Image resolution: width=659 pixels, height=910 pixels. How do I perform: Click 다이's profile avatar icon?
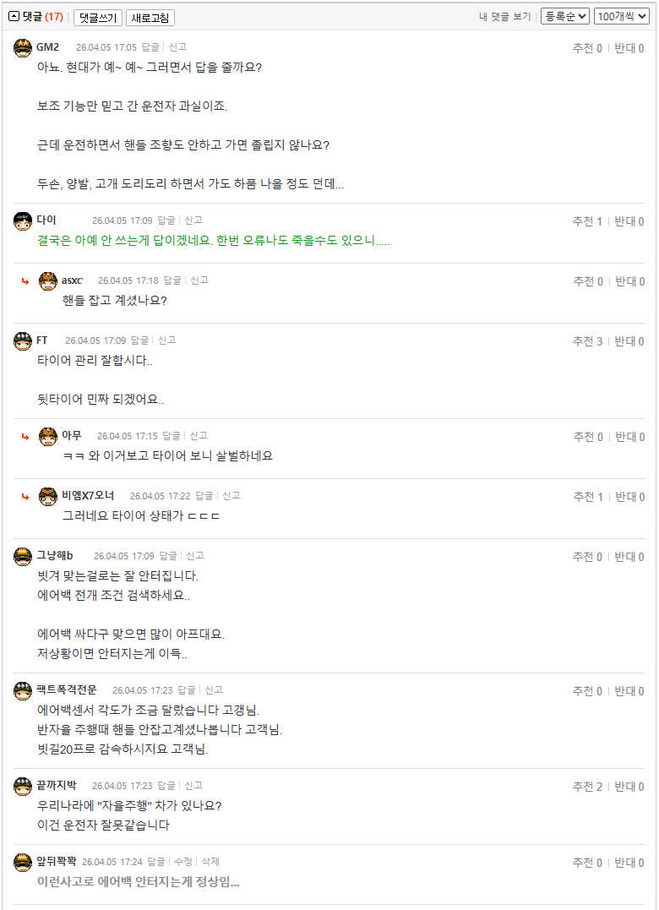click(23, 221)
